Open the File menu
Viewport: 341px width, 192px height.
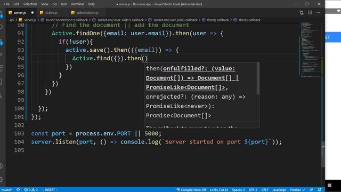pos(7,4)
